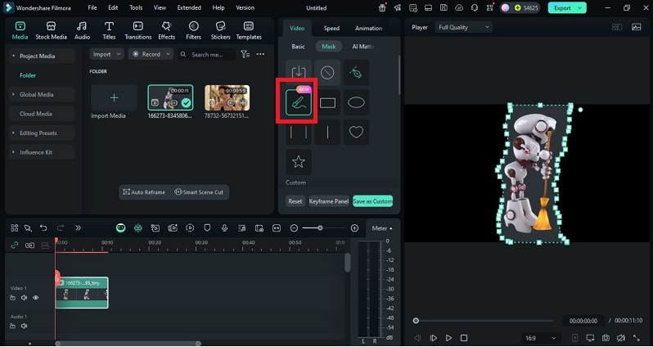The height and width of the screenshot is (347, 653).
Task: Save project with floppy disk icon
Action: 444,8
